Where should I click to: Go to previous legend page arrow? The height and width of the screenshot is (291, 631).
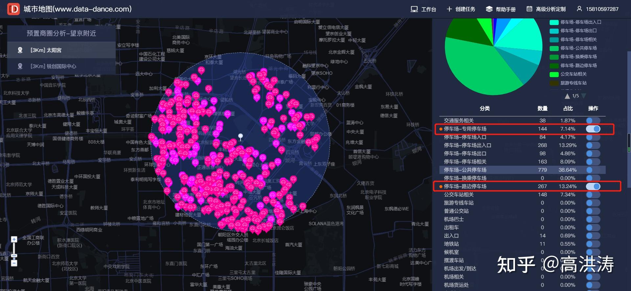[567, 96]
